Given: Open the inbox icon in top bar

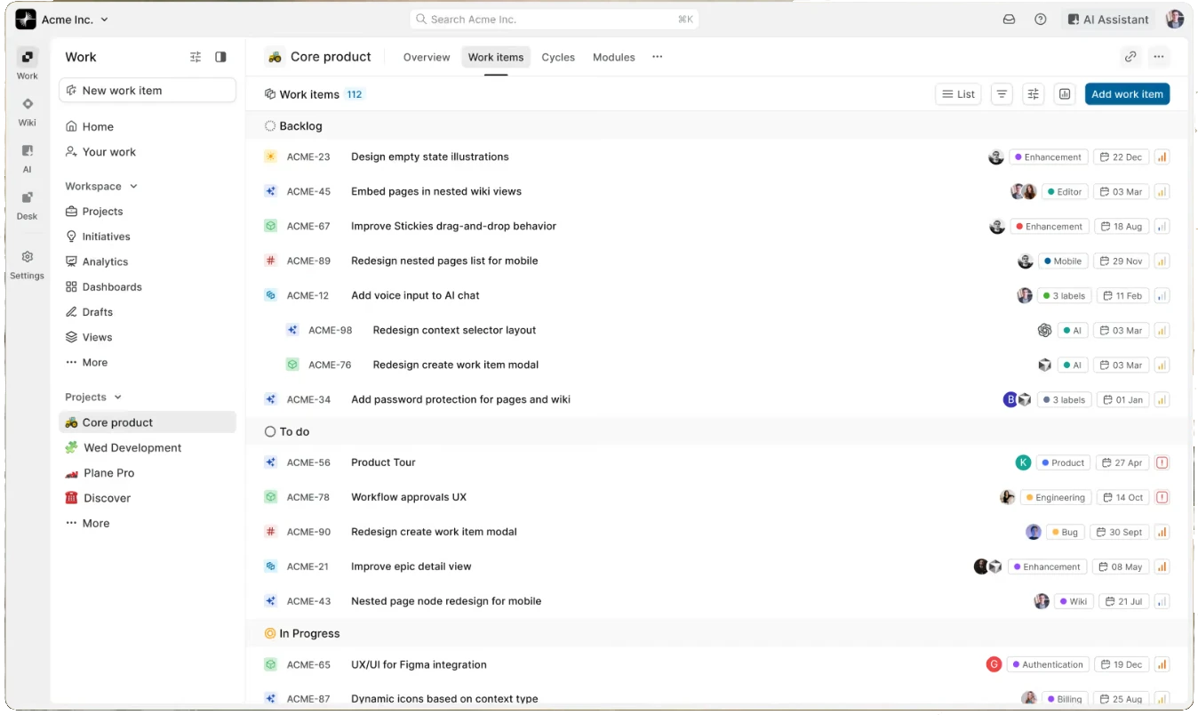Looking at the screenshot, I should pos(1009,20).
